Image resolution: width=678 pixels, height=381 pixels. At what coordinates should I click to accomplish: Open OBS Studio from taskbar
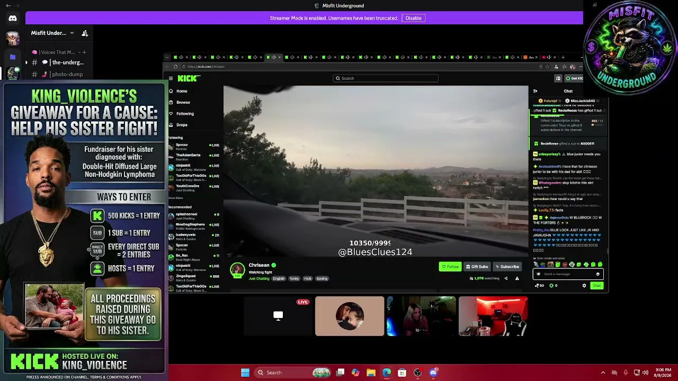pyautogui.click(x=417, y=373)
